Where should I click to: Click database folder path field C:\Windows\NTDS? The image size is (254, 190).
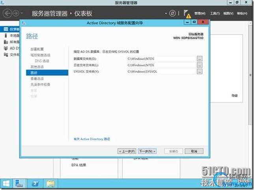pyautogui.click(x=161, y=59)
